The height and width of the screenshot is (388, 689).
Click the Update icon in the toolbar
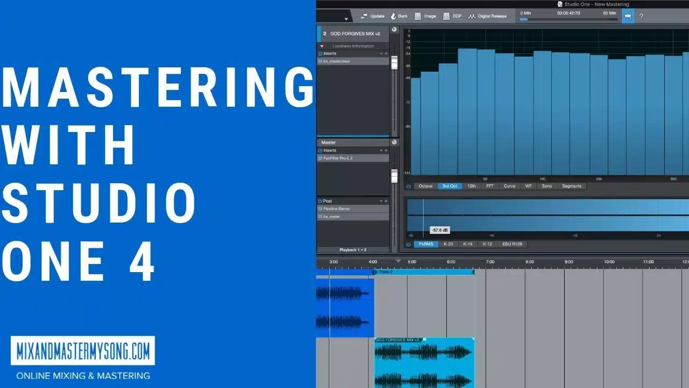click(x=364, y=16)
